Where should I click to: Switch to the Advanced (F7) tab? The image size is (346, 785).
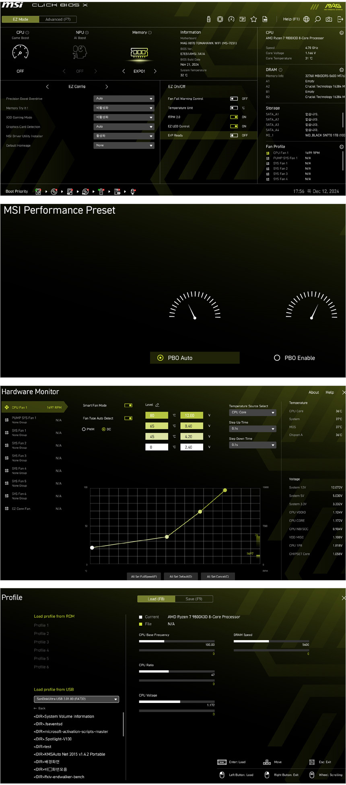point(58,19)
